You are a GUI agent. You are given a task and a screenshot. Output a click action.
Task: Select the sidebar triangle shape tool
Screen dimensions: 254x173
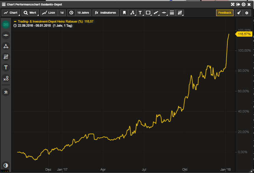pos(6,46)
